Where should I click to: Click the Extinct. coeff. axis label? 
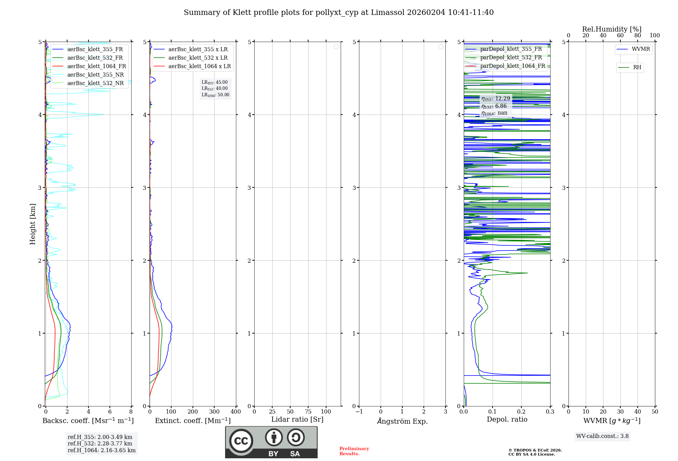(x=193, y=421)
